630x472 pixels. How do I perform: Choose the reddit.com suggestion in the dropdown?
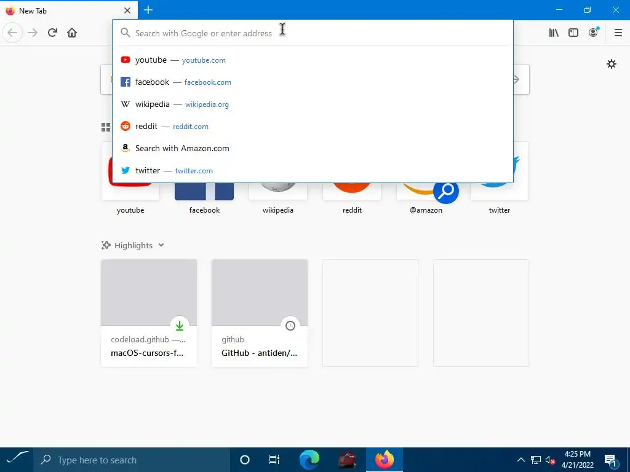[x=313, y=126]
